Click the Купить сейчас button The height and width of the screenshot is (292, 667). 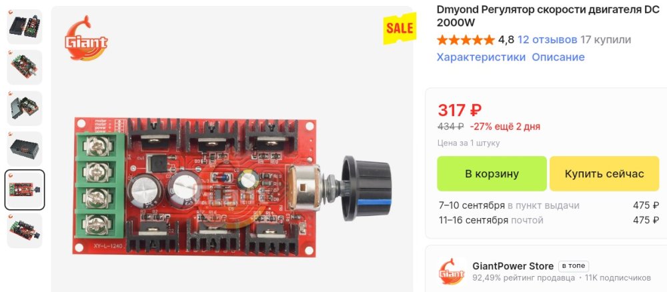point(604,173)
